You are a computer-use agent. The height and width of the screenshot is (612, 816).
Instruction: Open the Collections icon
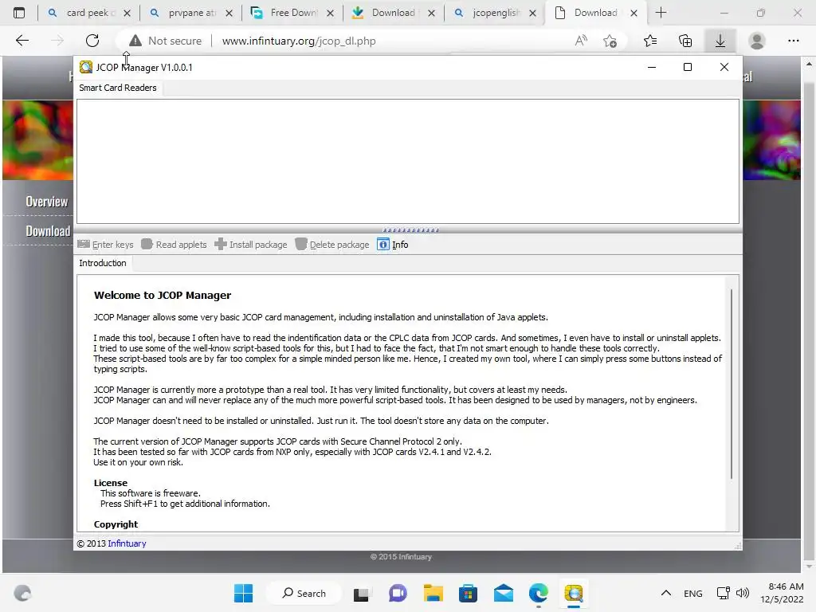[x=685, y=41]
